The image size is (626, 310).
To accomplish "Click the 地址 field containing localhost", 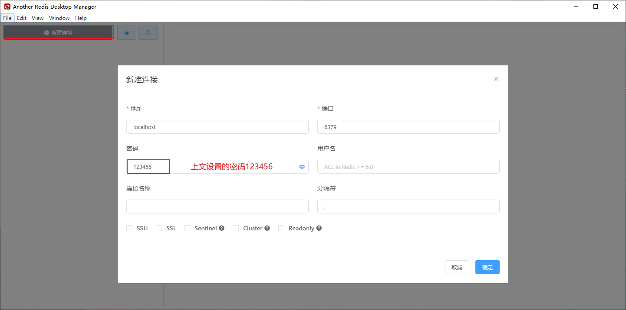I will tap(217, 127).
